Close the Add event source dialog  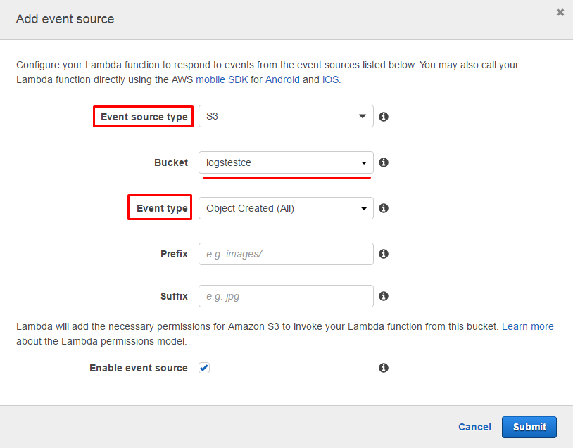click(x=560, y=13)
